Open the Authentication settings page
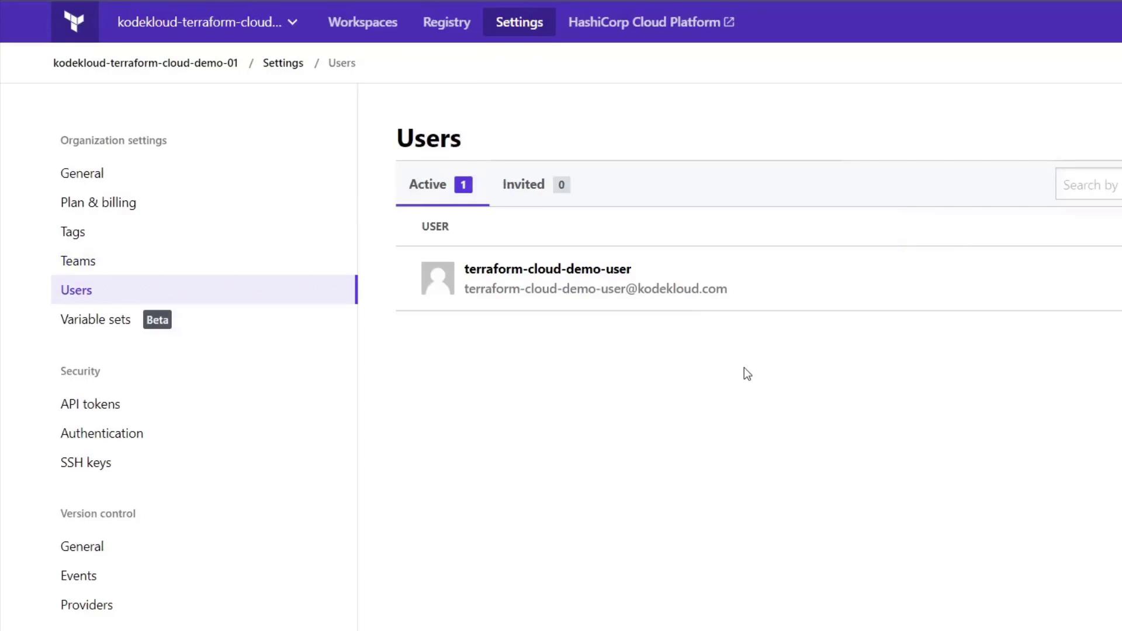The image size is (1122, 631). point(102,434)
